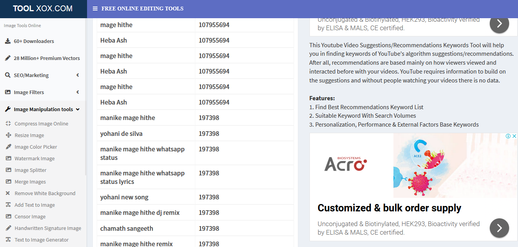This screenshot has width=518, height=247.
Task: Click the wrench icon beside Image Manipulation tools
Action: coord(8,109)
